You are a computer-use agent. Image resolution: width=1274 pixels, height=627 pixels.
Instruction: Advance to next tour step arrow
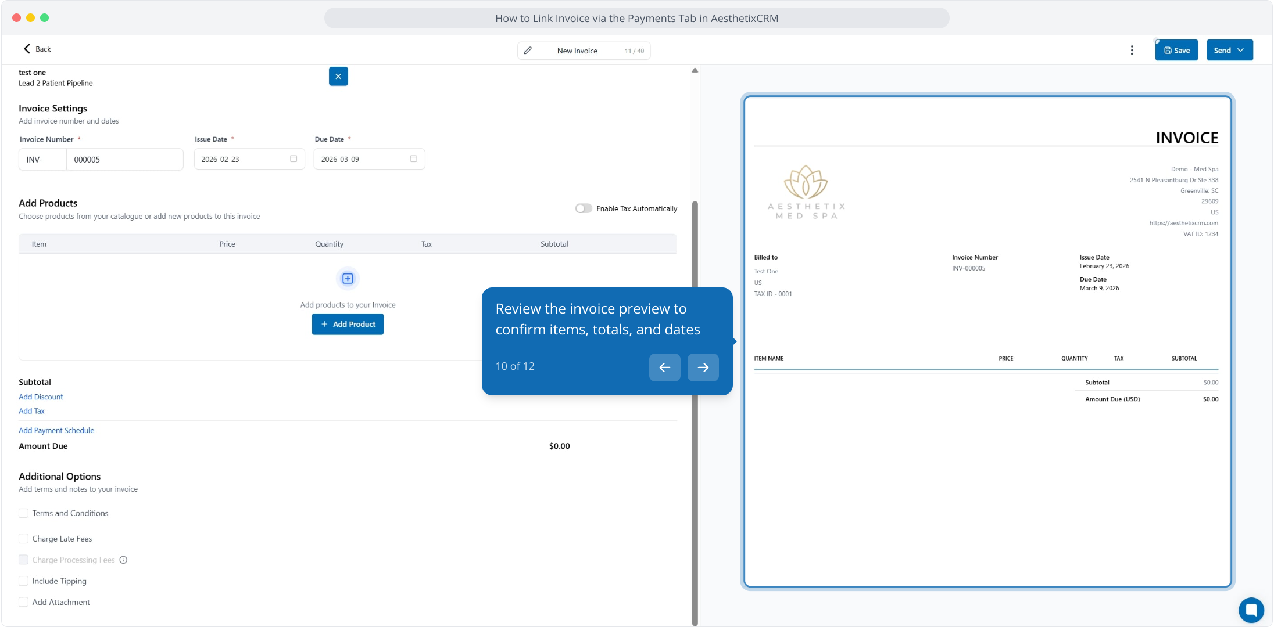tap(703, 367)
